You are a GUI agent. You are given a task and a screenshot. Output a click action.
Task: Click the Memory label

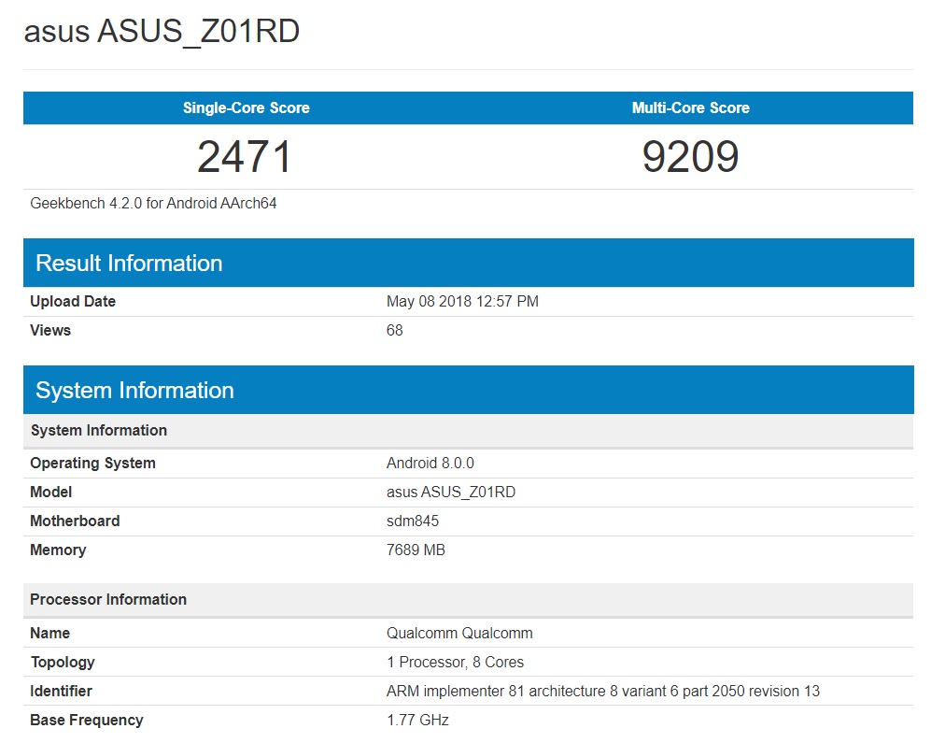(58, 550)
